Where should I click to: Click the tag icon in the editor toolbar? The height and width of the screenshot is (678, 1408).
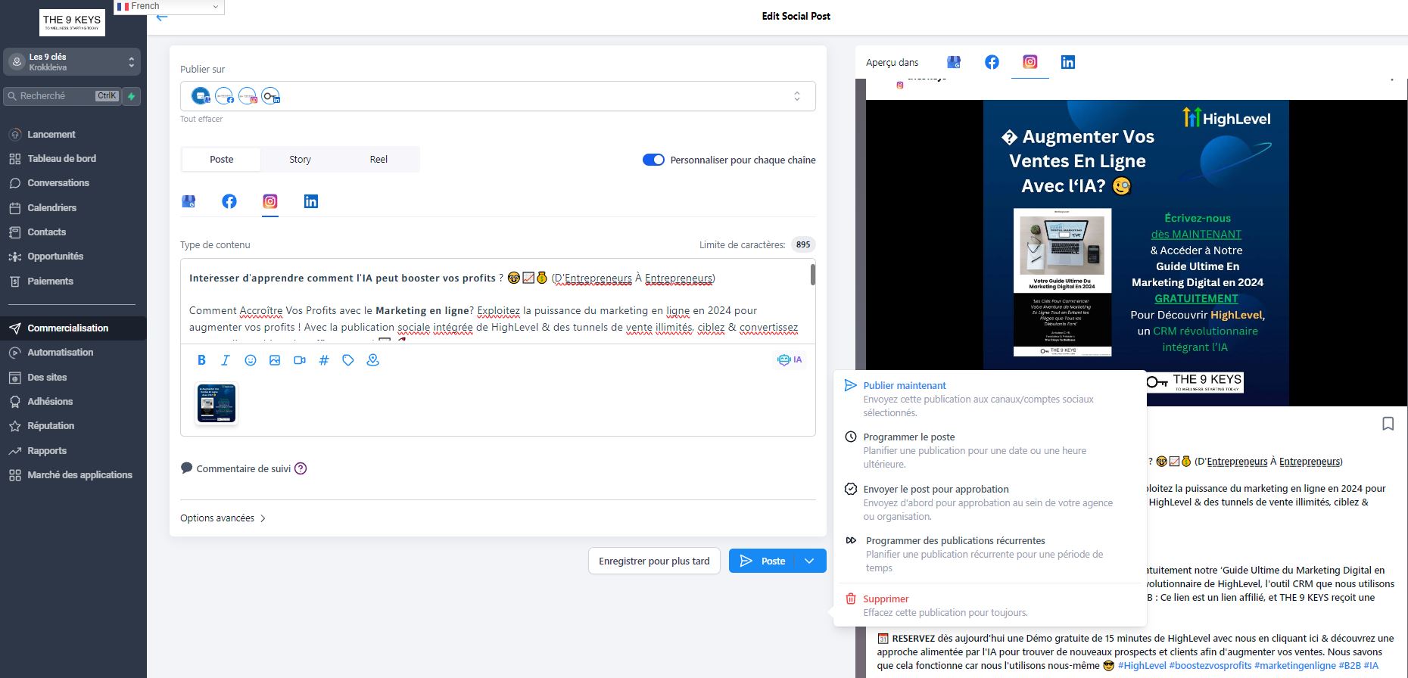[348, 360]
